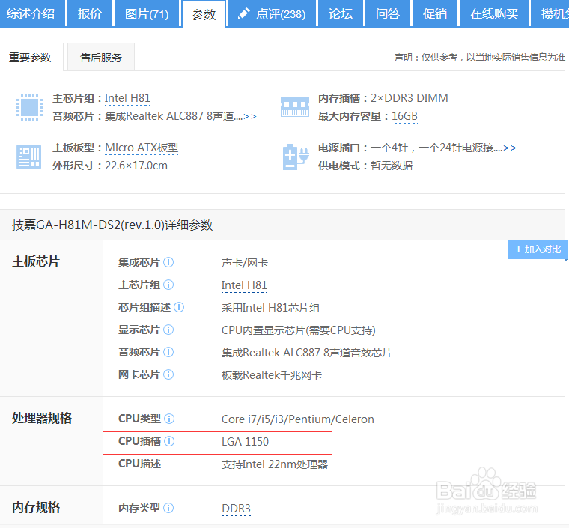Switch to the 售后服务 sub-tab
The image size is (569, 528).
click(x=101, y=58)
